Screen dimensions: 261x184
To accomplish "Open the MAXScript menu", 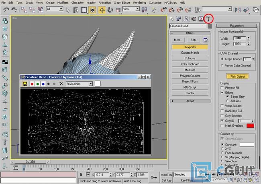I will click(170, 2).
